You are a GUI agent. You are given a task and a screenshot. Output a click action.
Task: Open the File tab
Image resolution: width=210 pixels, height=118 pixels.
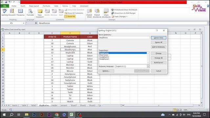click(x=5, y=6)
